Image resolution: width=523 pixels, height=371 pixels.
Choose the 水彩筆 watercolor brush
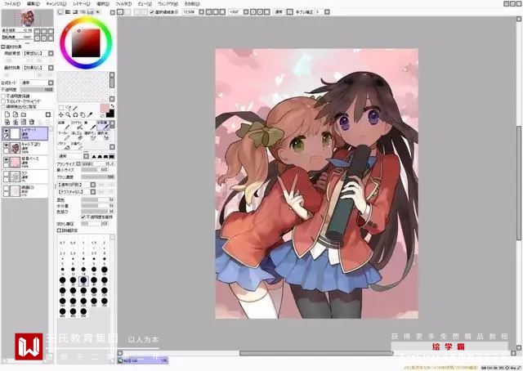pos(102,125)
